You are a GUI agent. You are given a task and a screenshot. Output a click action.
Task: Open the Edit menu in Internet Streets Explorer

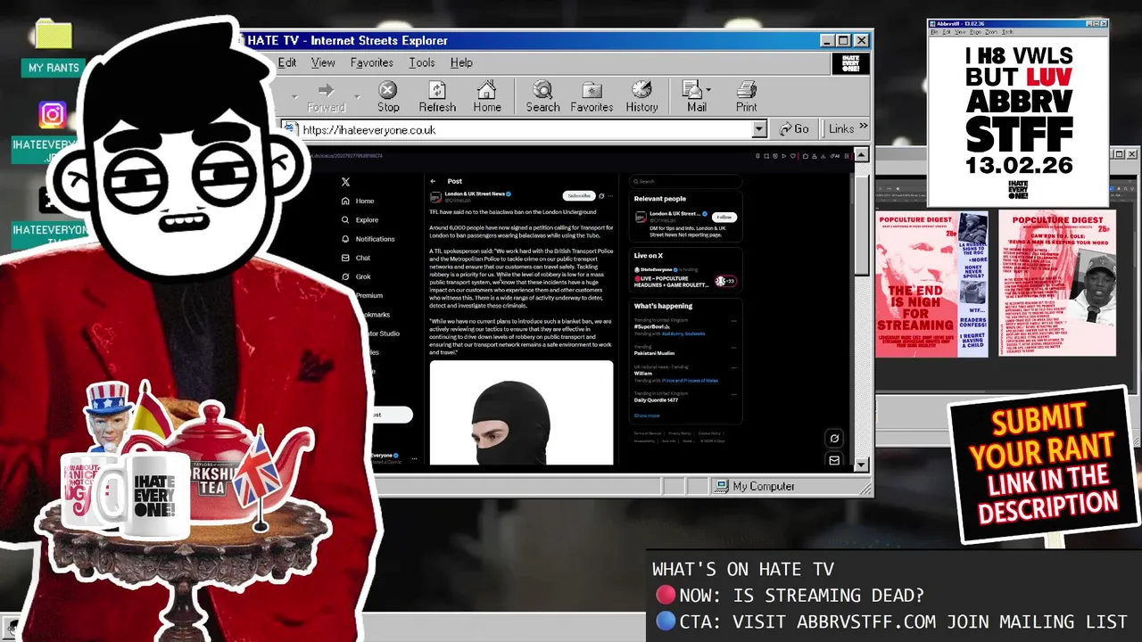pyautogui.click(x=287, y=62)
